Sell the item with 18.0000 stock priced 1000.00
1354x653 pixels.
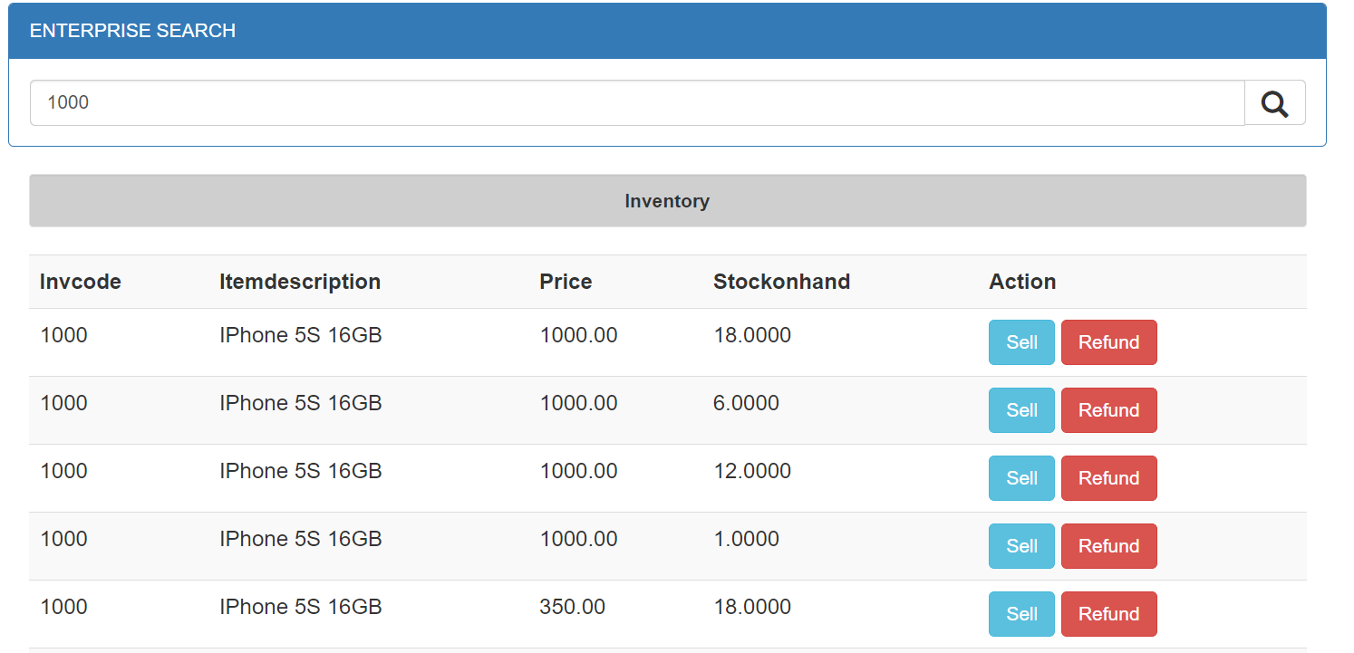point(1020,342)
